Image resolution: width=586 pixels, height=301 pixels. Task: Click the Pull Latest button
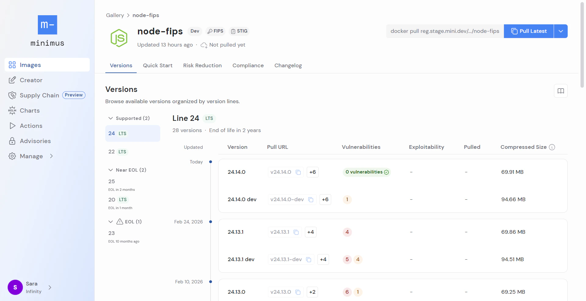click(529, 31)
